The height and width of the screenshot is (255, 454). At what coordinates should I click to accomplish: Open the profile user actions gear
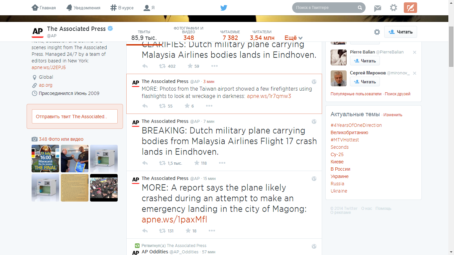pos(377,32)
